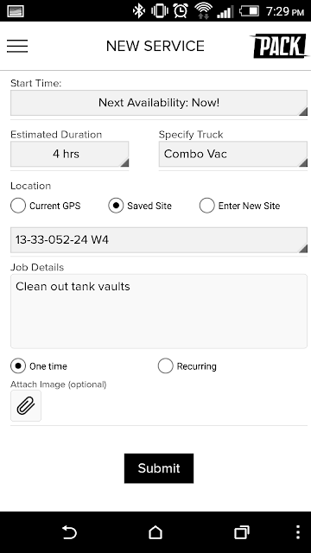Expand saved site 13-33-052-24 W4 dropdown

[159, 240]
